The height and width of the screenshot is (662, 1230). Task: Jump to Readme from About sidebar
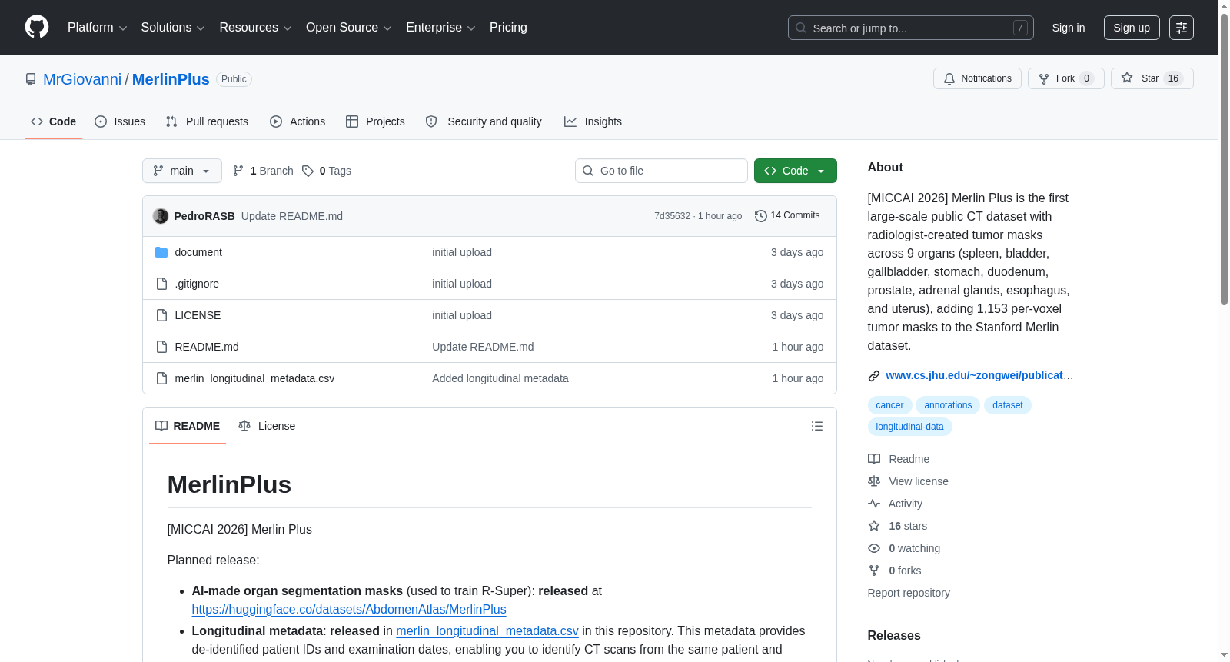pyautogui.click(x=899, y=459)
